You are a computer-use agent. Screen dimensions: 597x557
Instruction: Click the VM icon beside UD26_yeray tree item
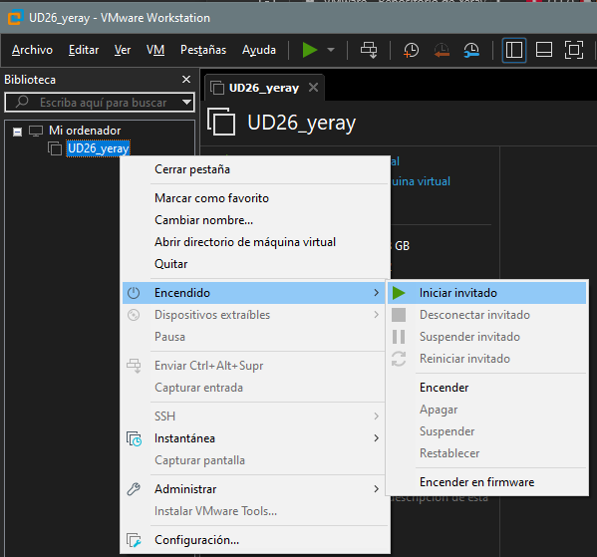click(55, 148)
